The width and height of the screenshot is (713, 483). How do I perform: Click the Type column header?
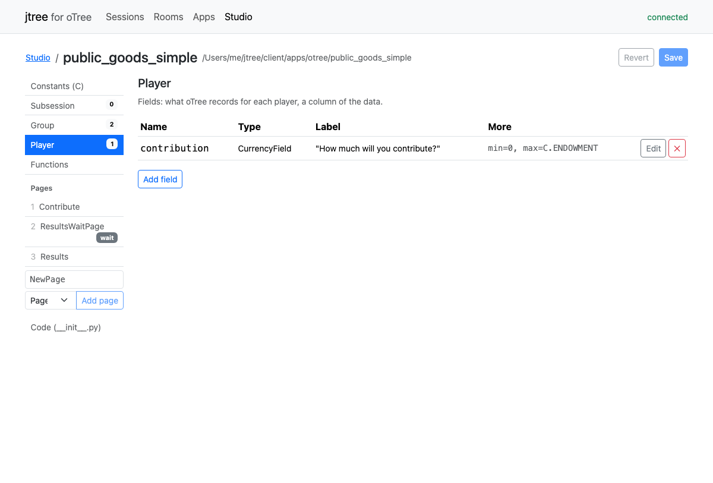click(x=250, y=127)
